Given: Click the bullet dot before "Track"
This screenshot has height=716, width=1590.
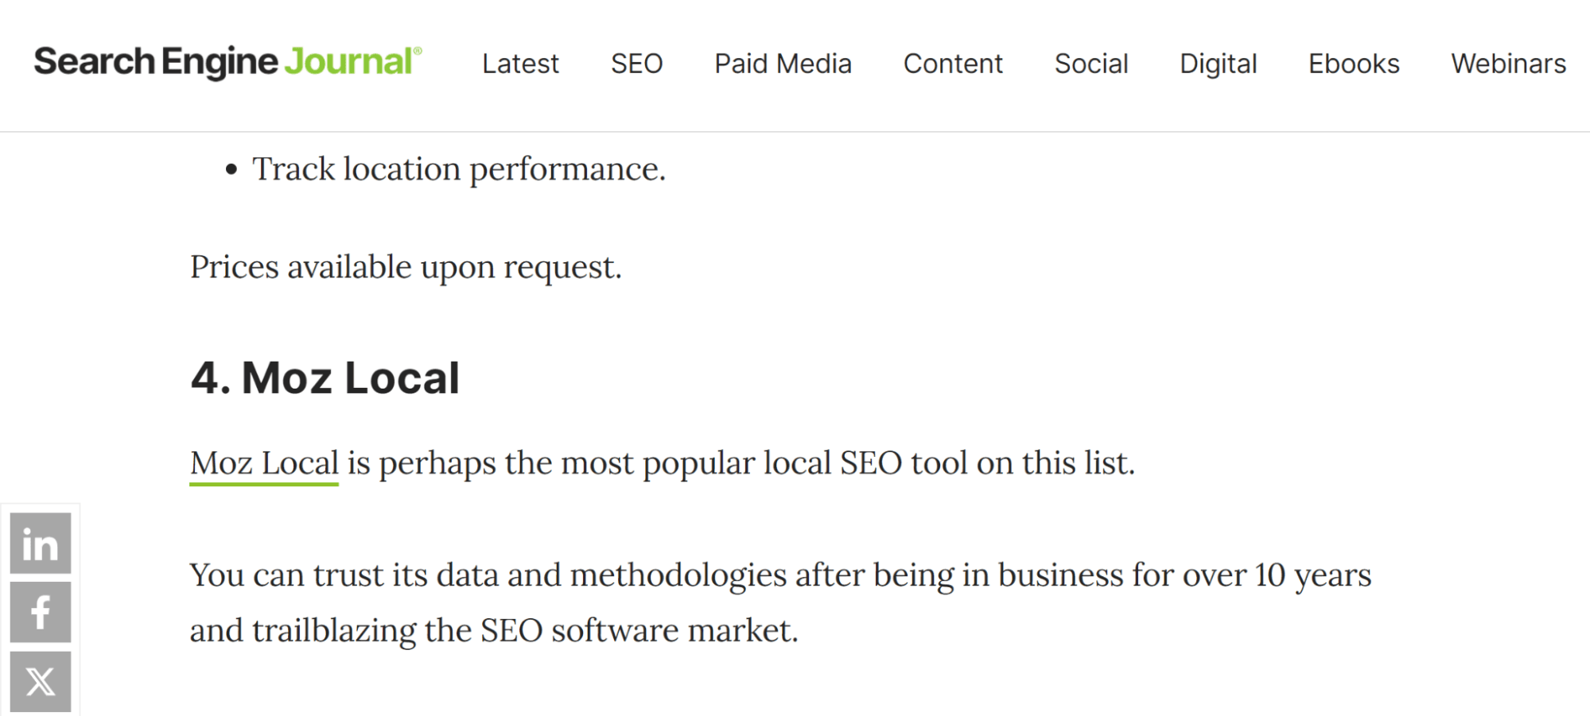Looking at the screenshot, I should 231,169.
